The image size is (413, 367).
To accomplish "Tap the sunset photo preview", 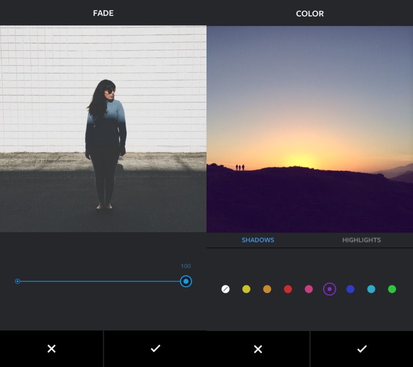I will point(309,129).
